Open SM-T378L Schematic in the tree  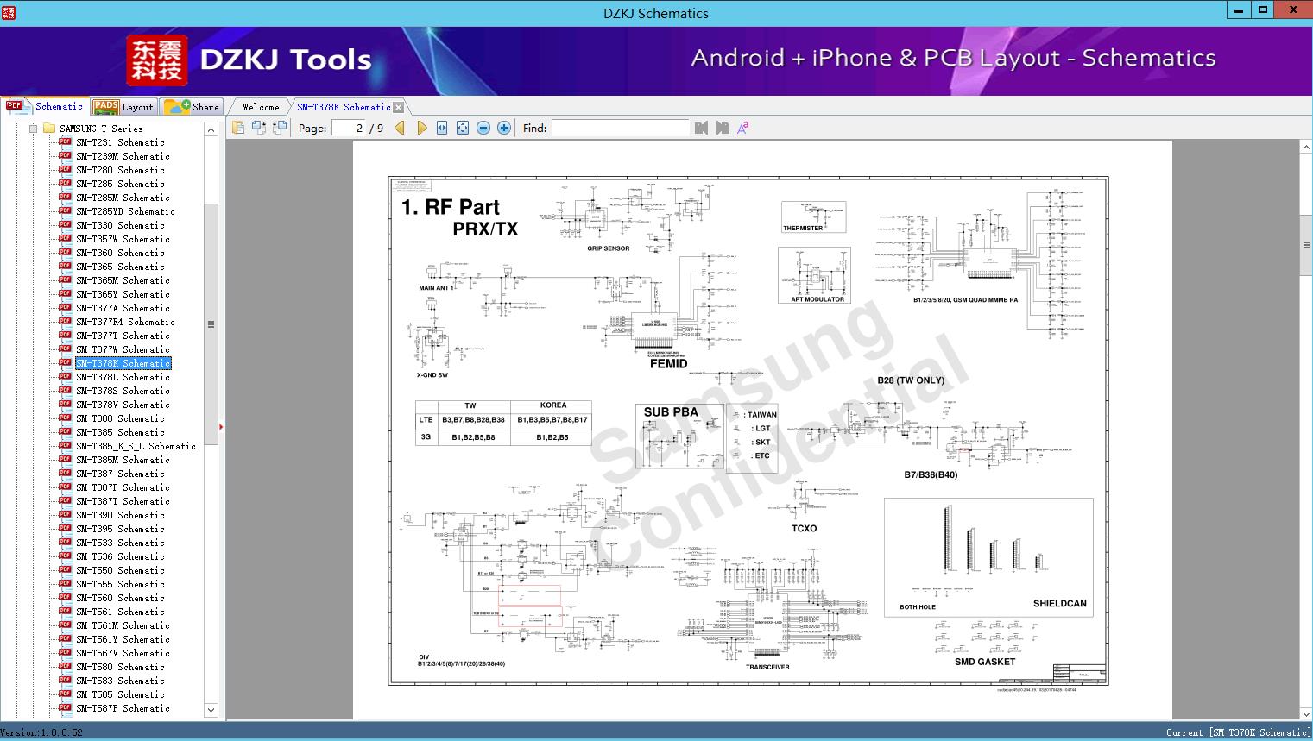point(123,377)
